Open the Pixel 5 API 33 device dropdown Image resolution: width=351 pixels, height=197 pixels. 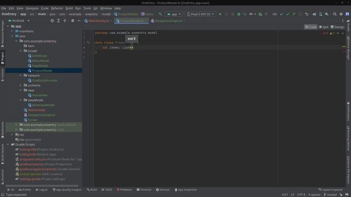(x=200, y=14)
